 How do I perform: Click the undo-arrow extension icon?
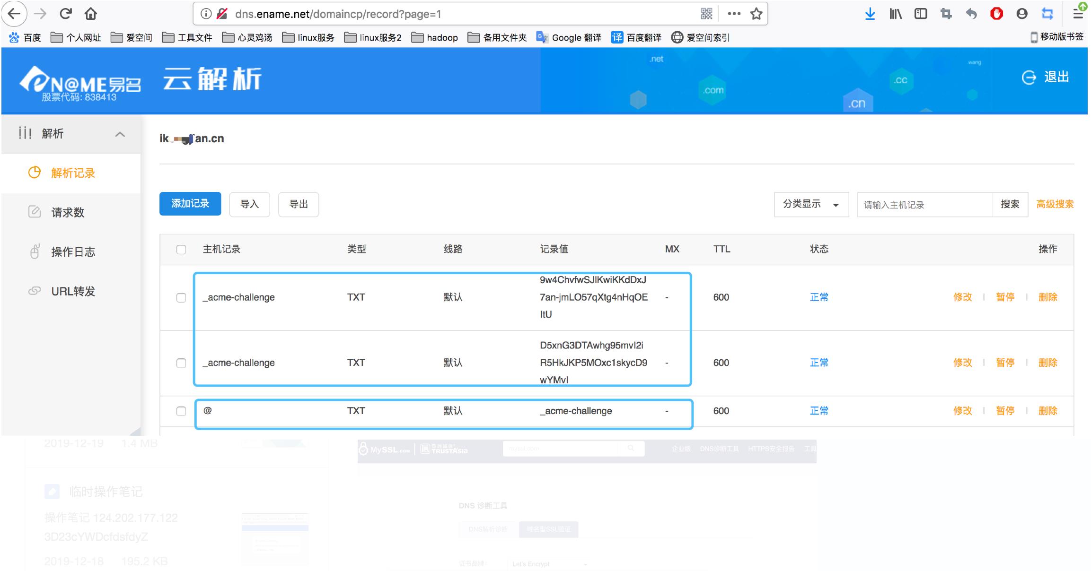pos(971,14)
